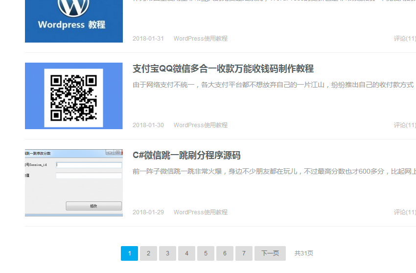Click WordPress使用教程 category beside 2018-01-29

pos(200,212)
